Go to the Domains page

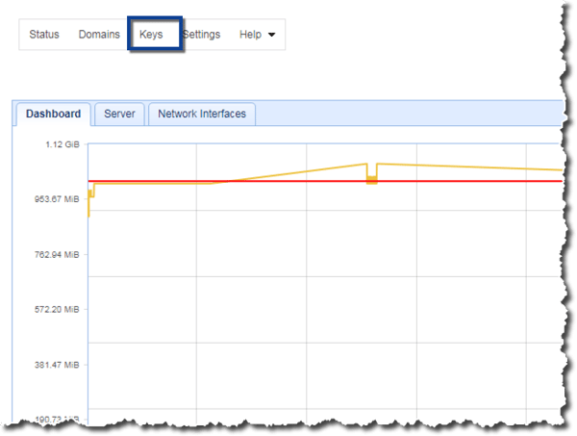pyautogui.click(x=99, y=35)
